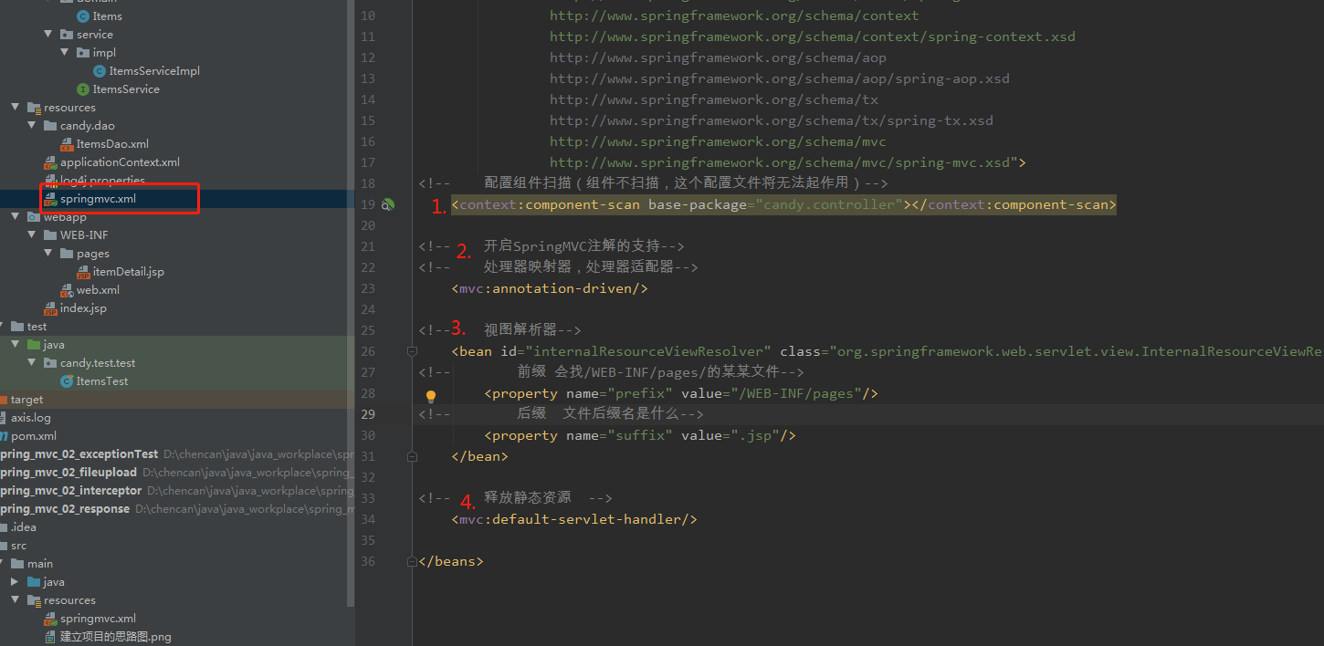Fold the bean tag at line 26
1324x646 pixels.
(412, 351)
